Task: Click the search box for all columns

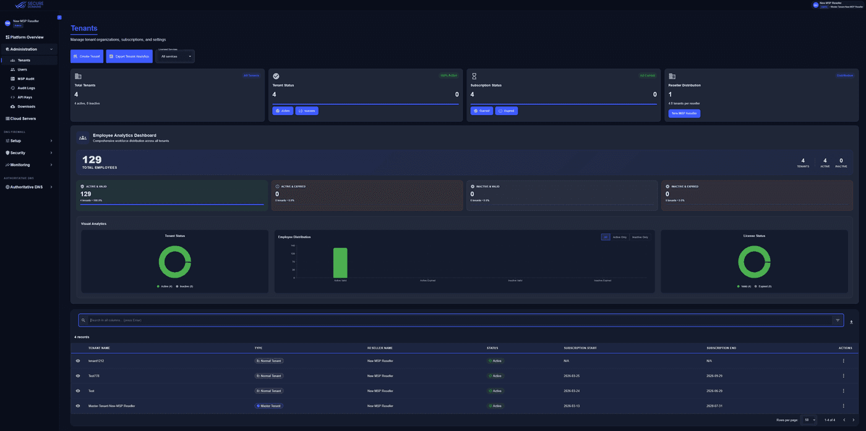Action: point(460,320)
